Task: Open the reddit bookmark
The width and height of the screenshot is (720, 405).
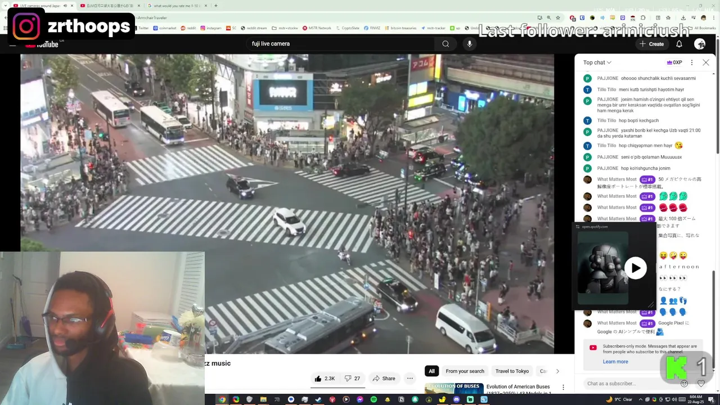Action: pyautogui.click(x=189, y=28)
